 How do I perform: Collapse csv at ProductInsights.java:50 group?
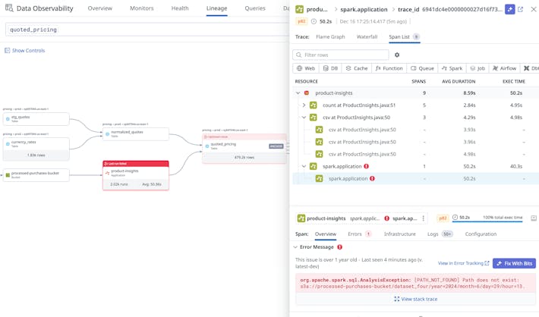click(x=304, y=118)
